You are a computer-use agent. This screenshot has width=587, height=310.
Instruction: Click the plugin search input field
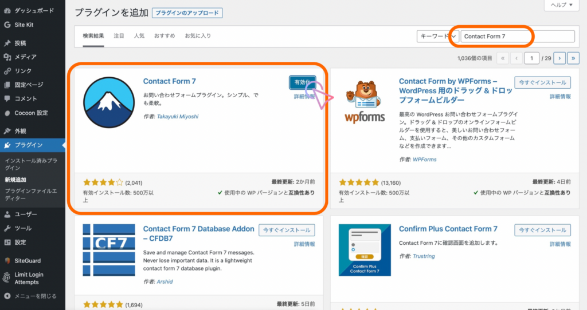516,36
